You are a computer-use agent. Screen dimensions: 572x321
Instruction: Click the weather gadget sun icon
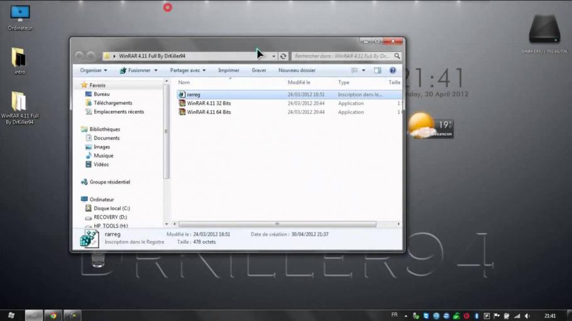click(x=421, y=125)
